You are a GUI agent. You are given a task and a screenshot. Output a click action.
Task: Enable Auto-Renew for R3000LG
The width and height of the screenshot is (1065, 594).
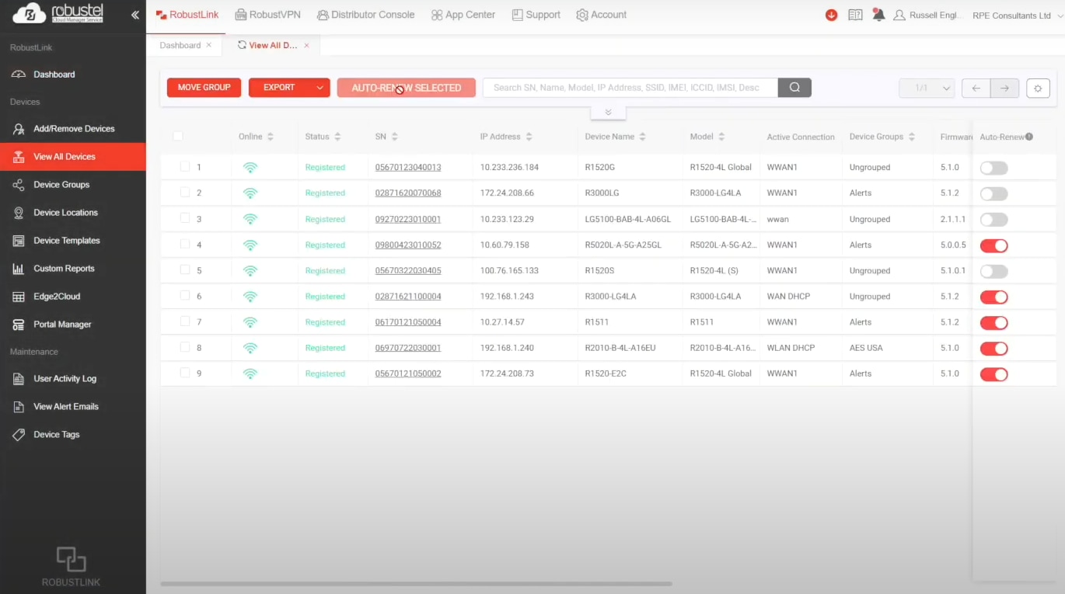(993, 193)
